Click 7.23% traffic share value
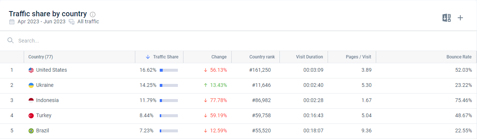This screenshot has width=477, height=139. tap(146, 130)
